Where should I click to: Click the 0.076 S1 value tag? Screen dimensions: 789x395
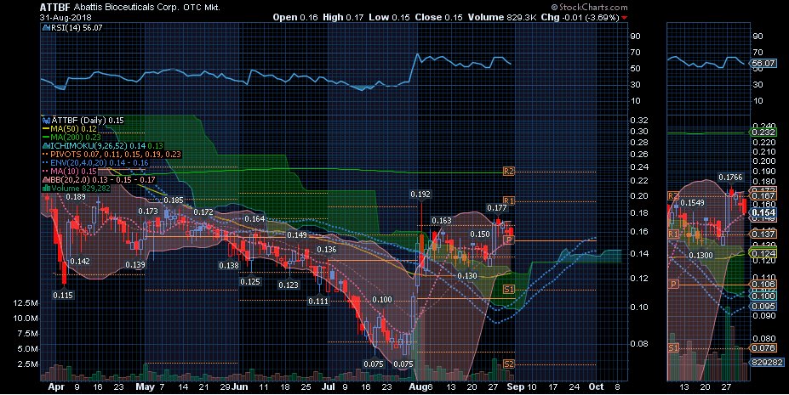coord(763,347)
